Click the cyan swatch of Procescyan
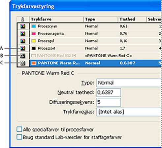162x148 pixels. coord(34,26)
